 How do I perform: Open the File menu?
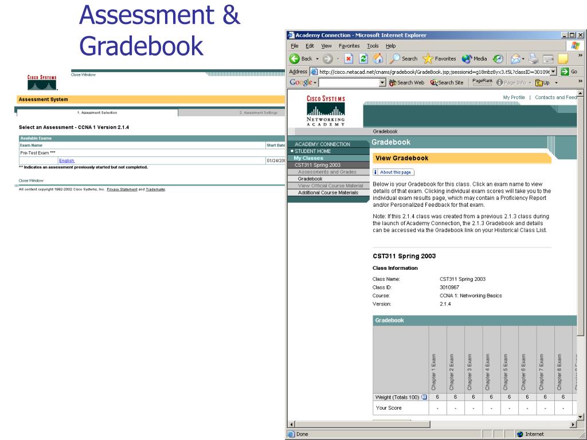(x=295, y=46)
